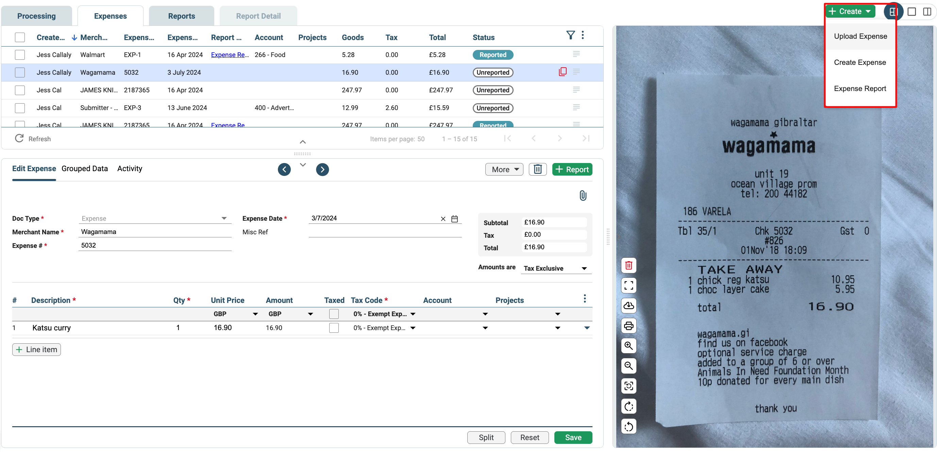Switch to the Processing tab
Viewport: 937px width, 452px height.
click(36, 16)
